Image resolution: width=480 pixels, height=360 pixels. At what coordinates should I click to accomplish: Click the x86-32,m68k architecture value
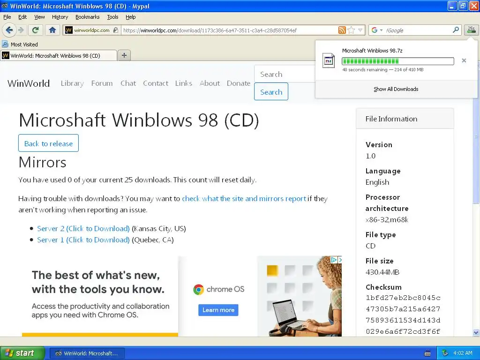point(387,219)
